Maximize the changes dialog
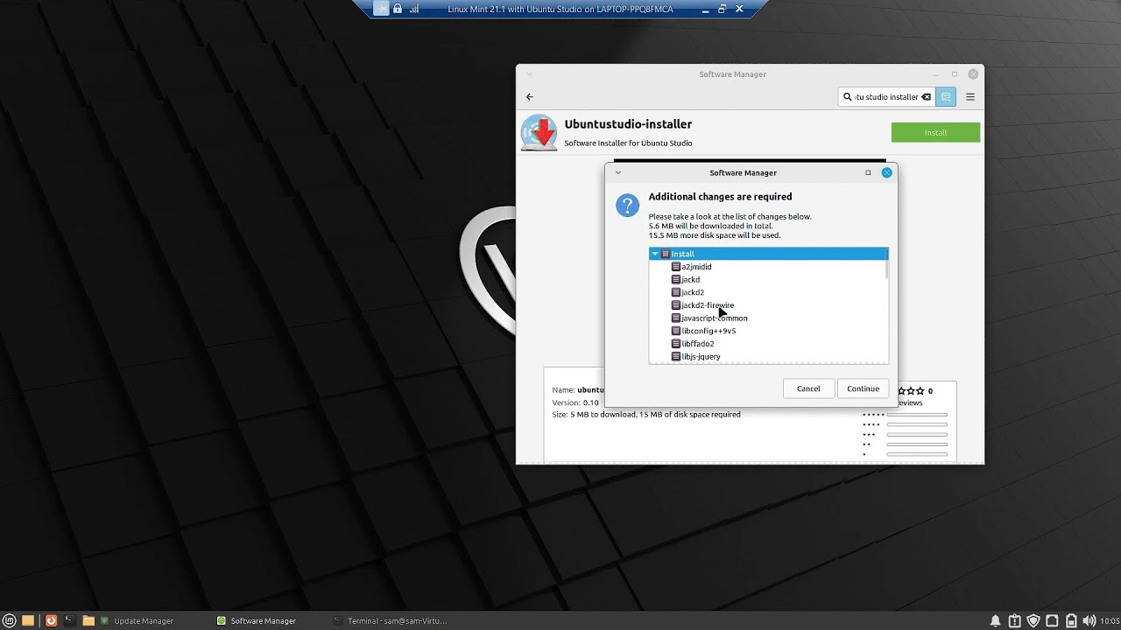The height and width of the screenshot is (630, 1121). 868,172
